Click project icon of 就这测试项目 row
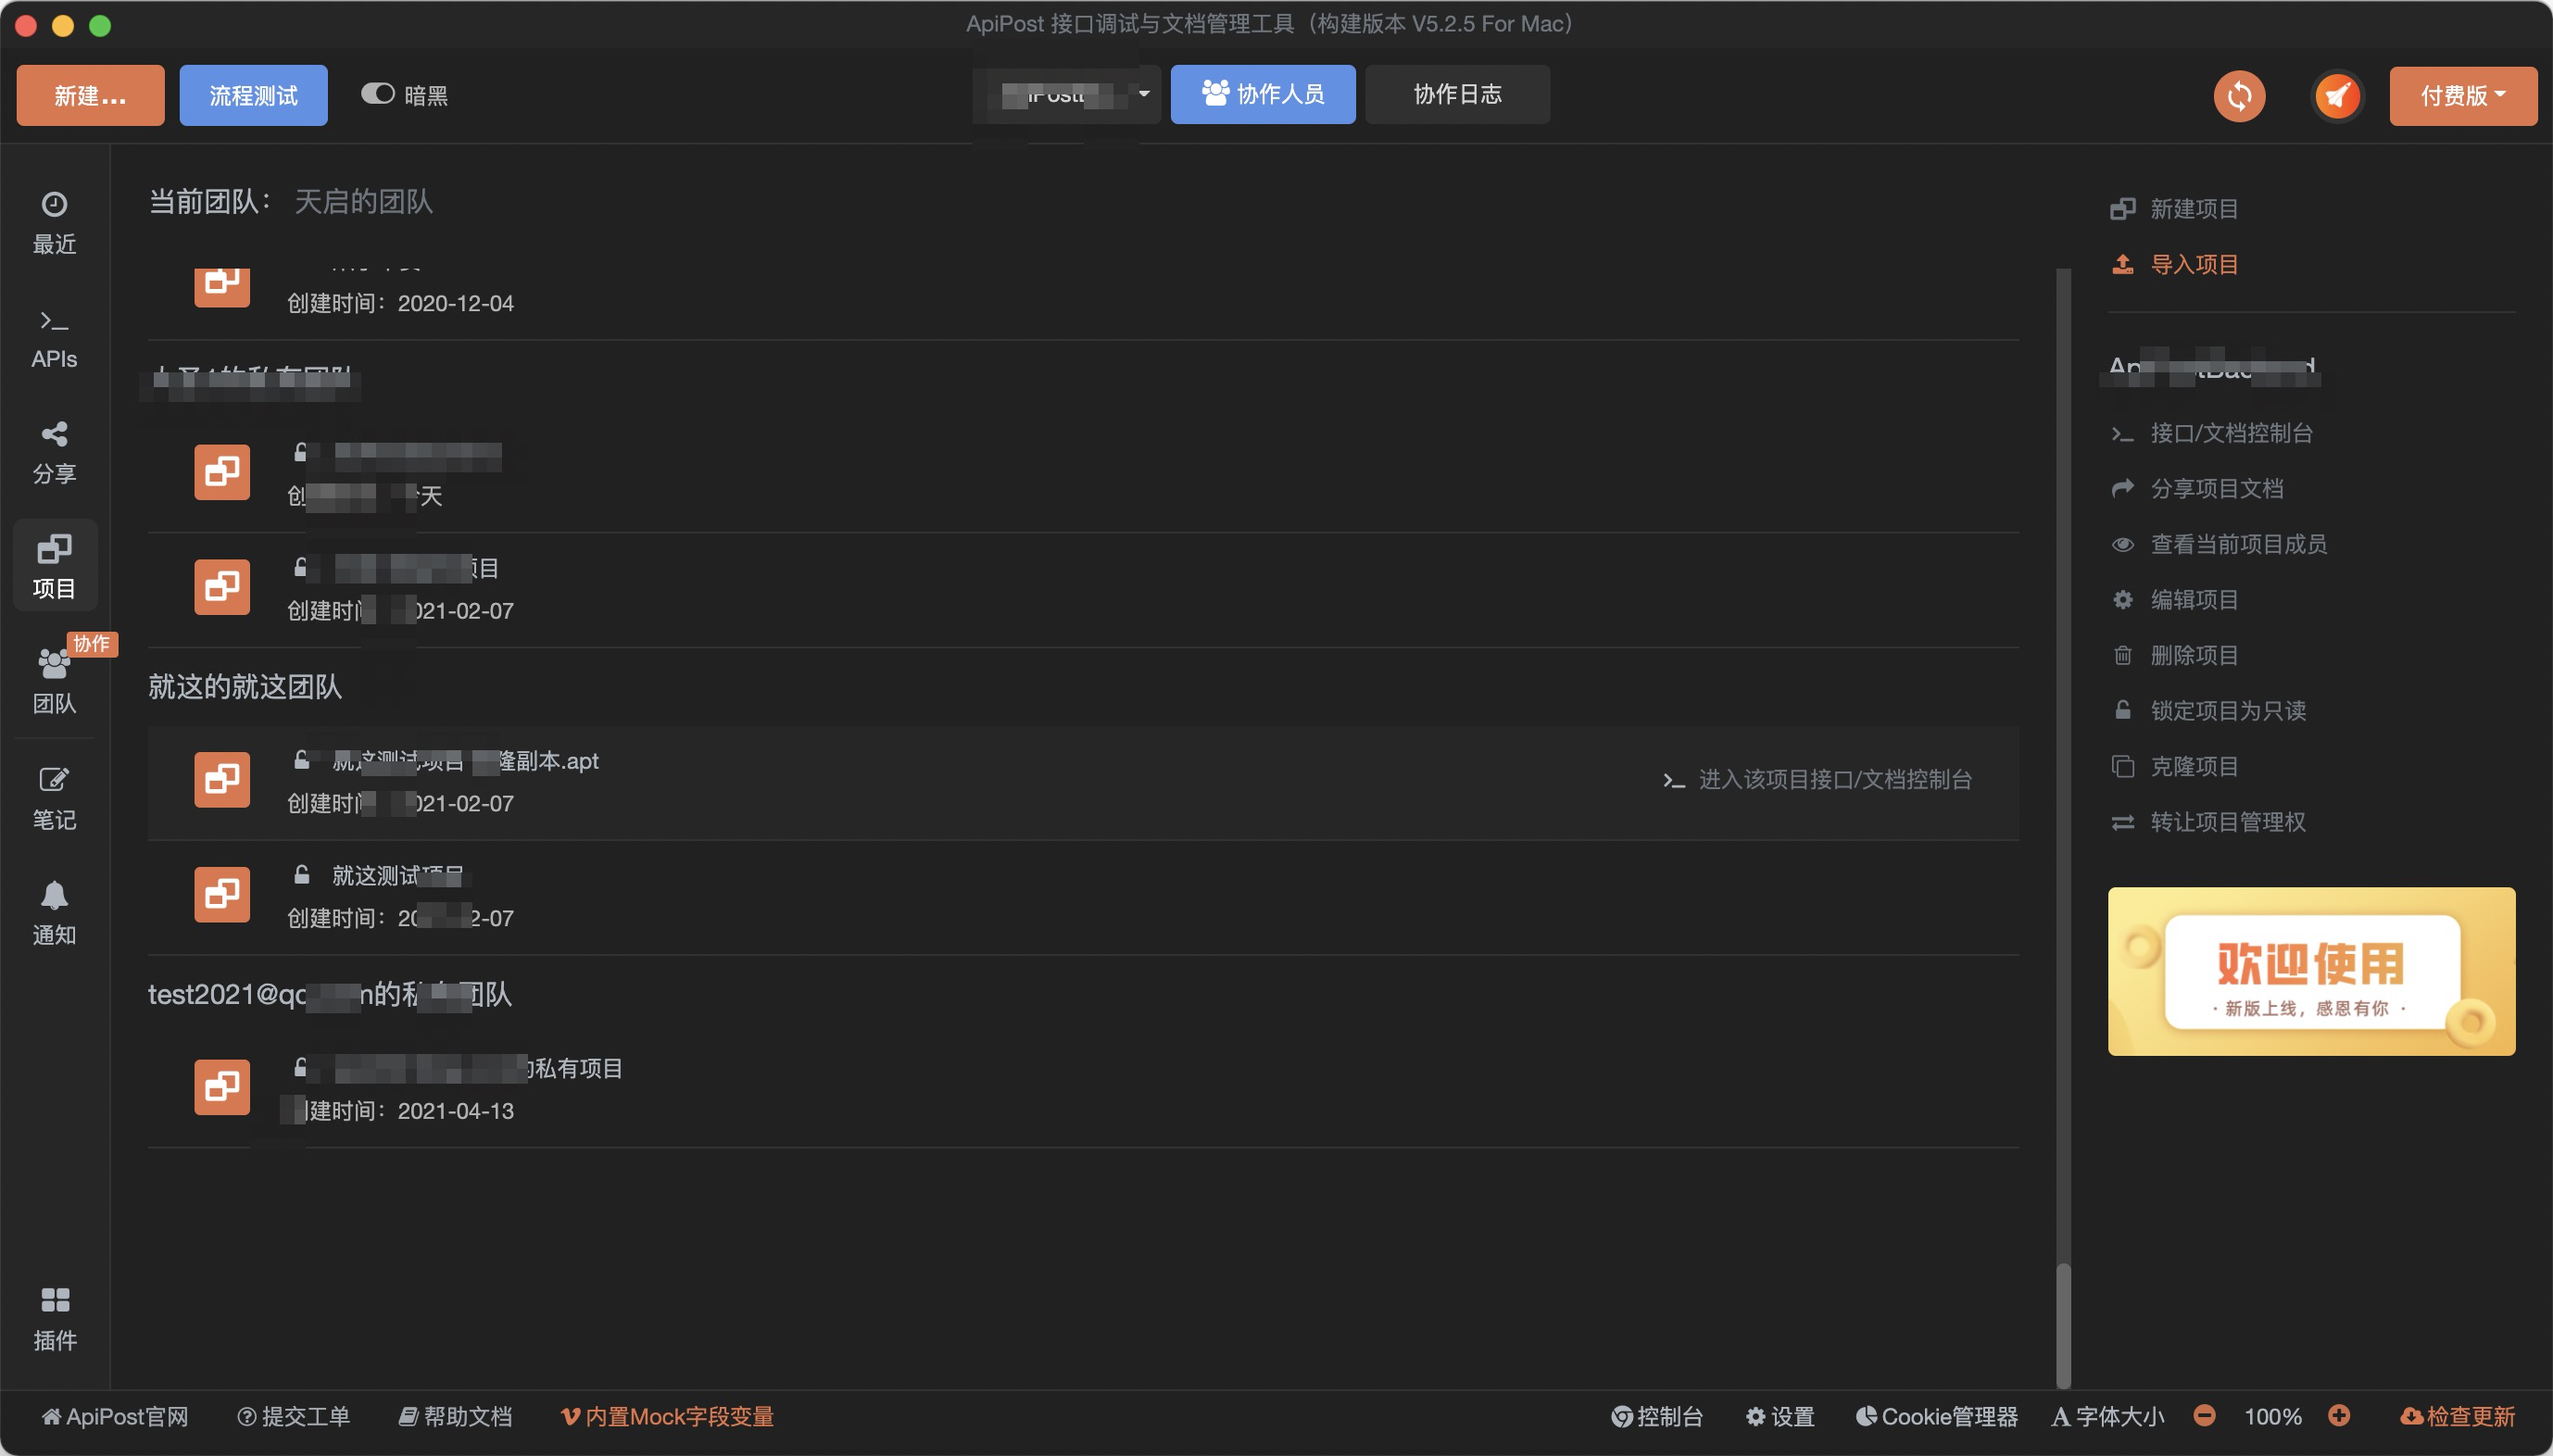The image size is (2553, 1456). point(222,894)
